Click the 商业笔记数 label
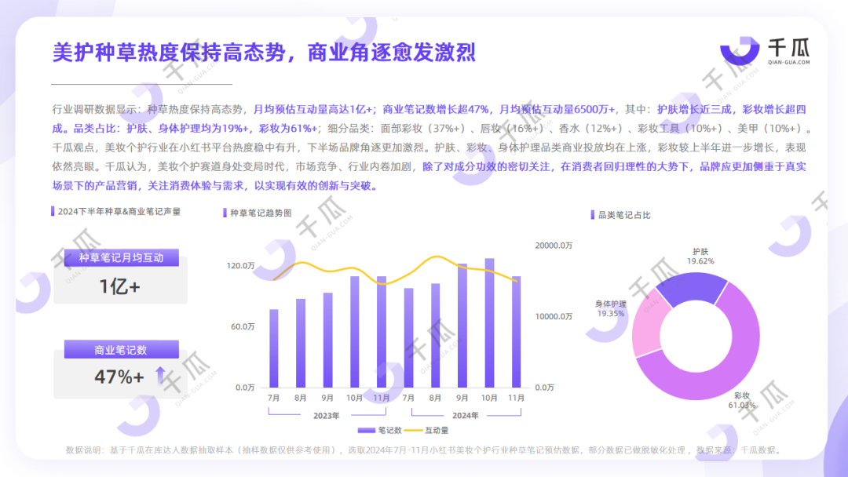This screenshot has height=477, width=848. tap(121, 349)
